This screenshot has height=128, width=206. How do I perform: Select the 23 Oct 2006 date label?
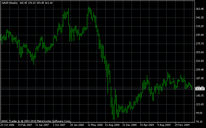pos(7,125)
